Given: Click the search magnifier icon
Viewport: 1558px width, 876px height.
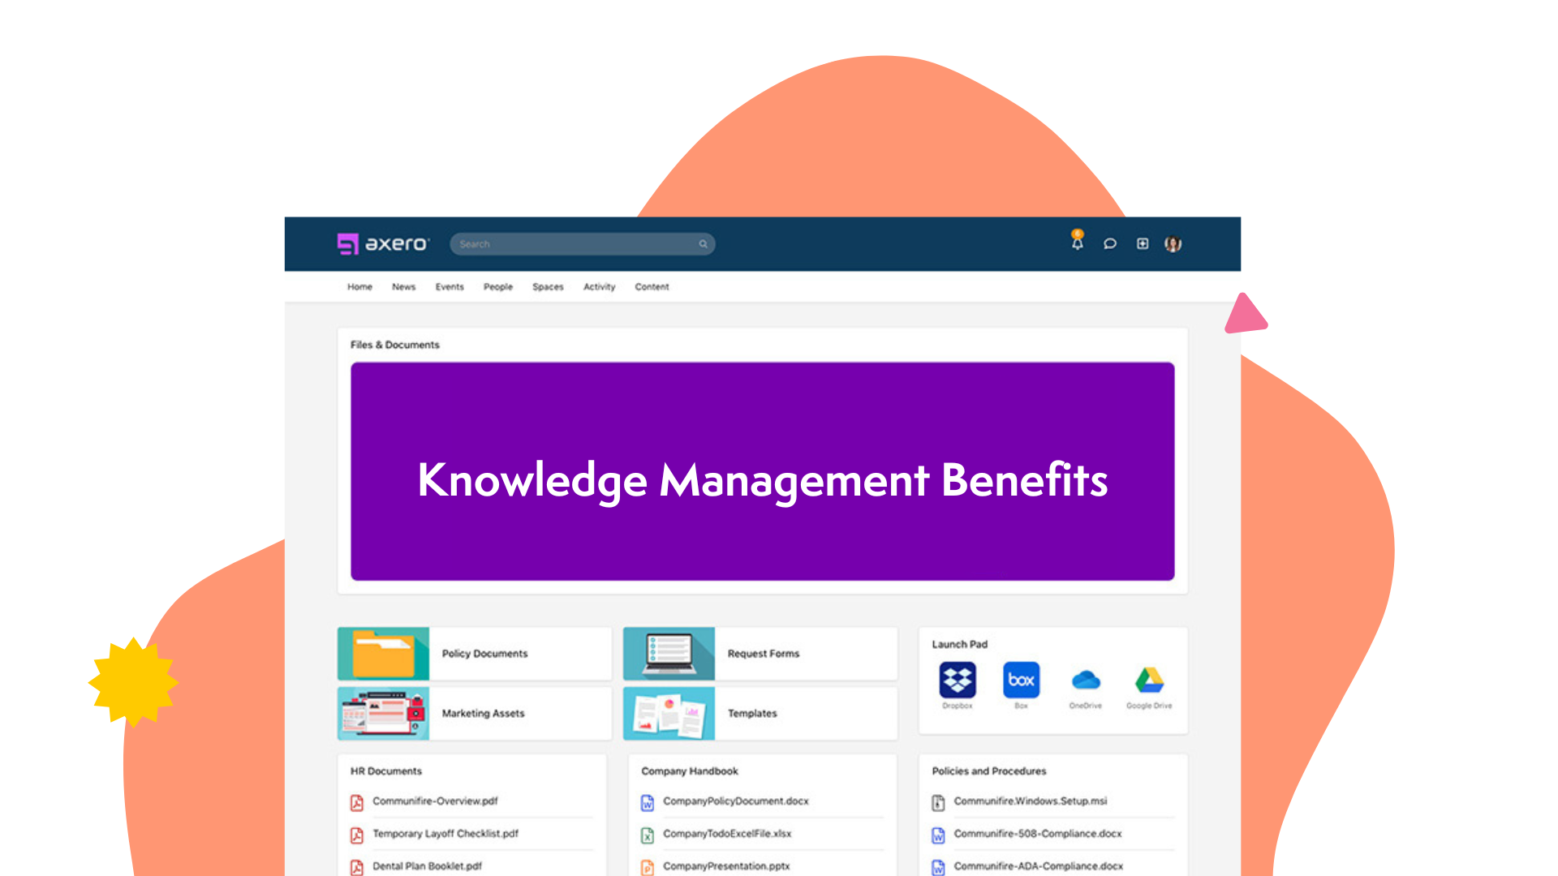Looking at the screenshot, I should [x=703, y=244].
